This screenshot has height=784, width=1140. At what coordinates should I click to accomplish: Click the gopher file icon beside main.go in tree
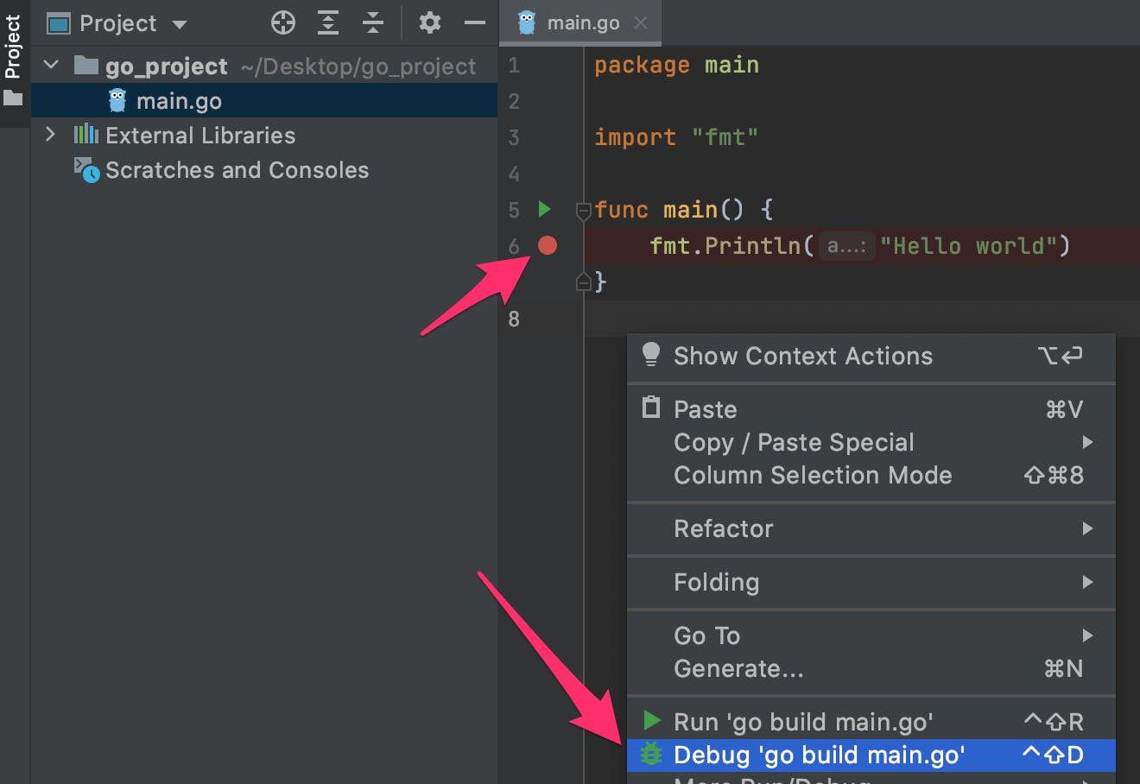pos(117,101)
